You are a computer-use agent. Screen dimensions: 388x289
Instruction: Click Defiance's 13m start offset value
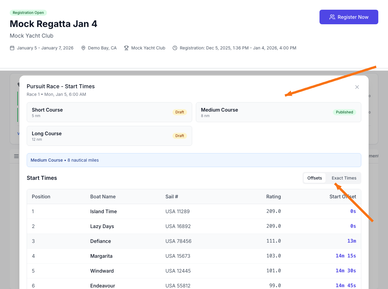pos(352,241)
